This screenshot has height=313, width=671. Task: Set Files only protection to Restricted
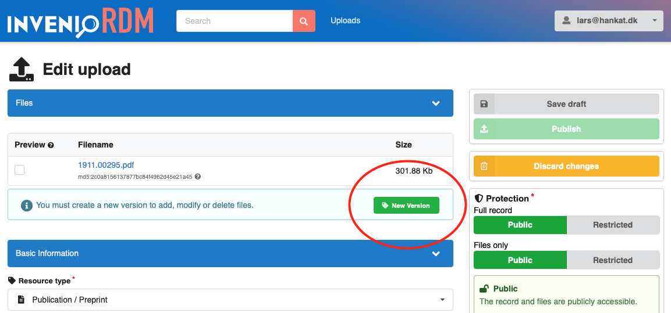click(x=613, y=260)
